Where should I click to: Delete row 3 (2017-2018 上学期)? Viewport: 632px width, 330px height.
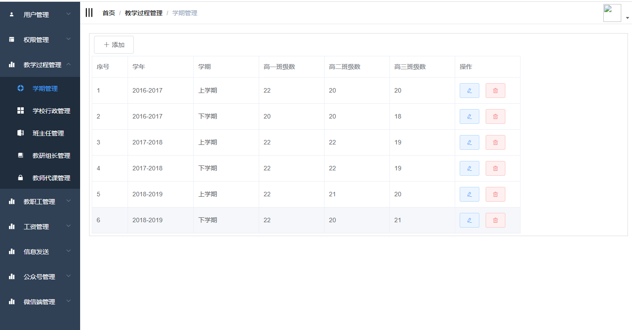point(495,142)
